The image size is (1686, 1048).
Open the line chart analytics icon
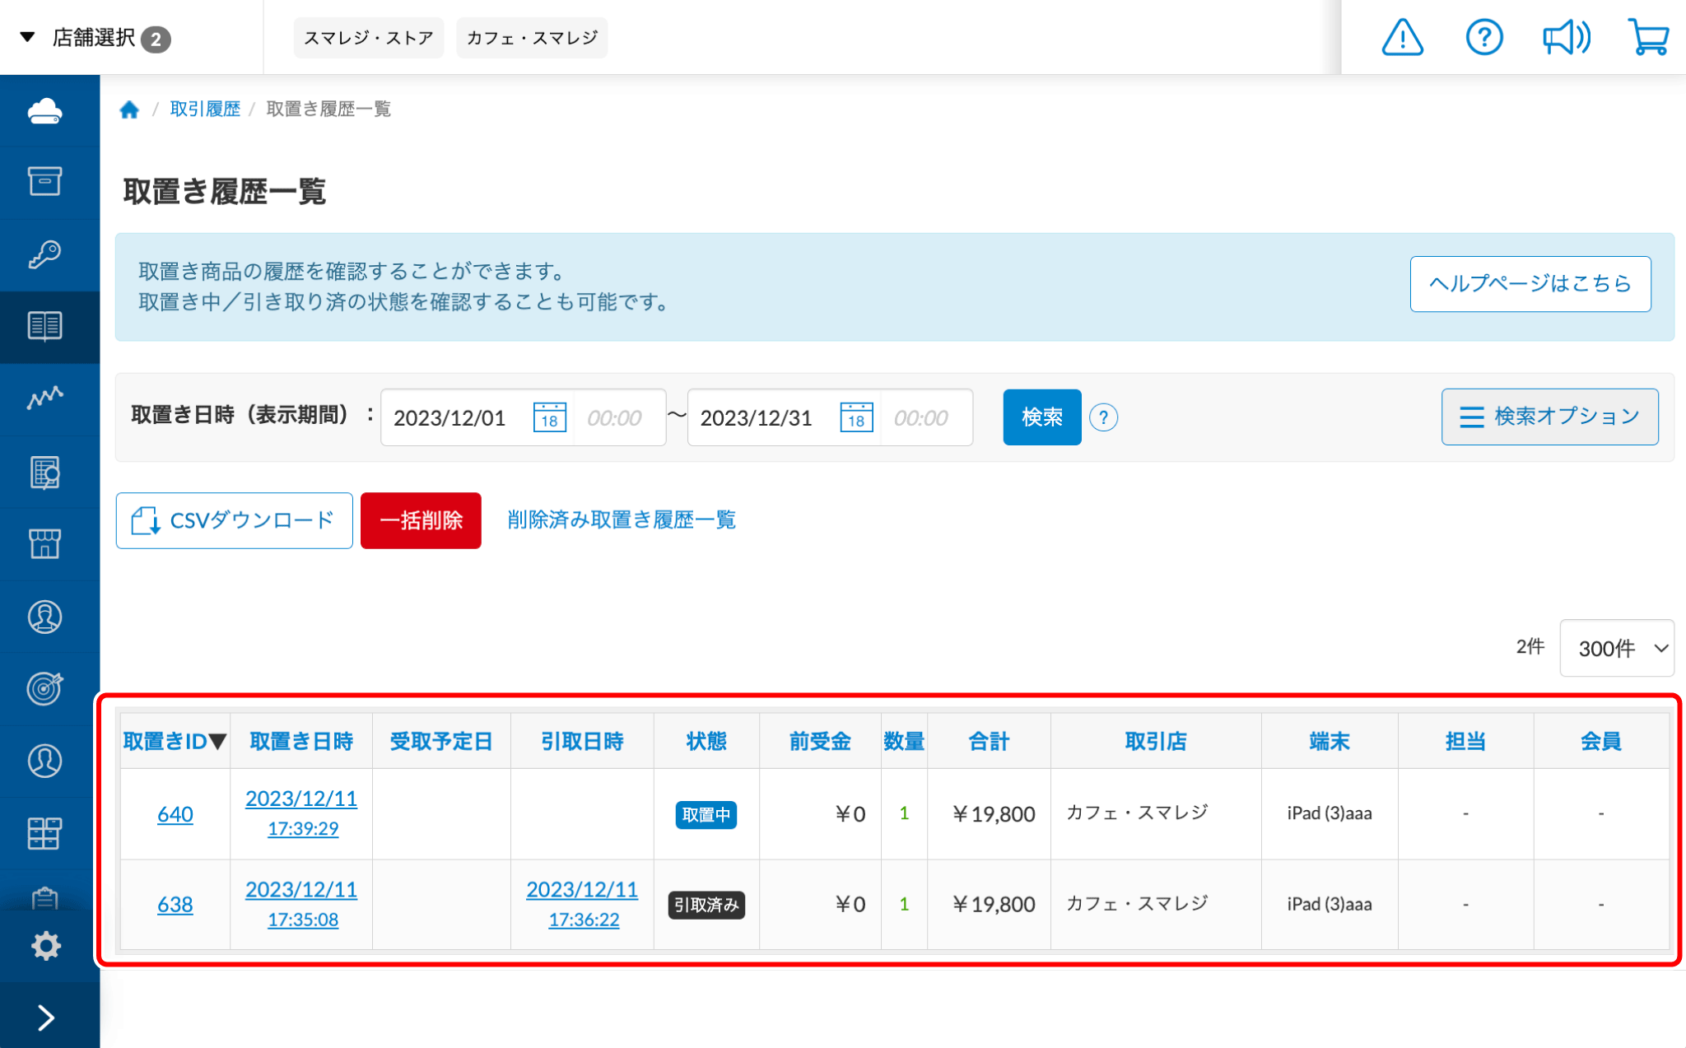point(45,398)
